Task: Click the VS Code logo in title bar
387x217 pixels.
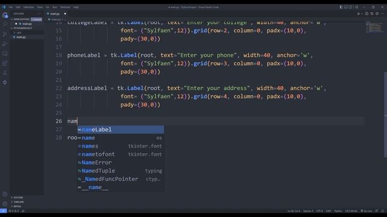Action: click(4, 7)
